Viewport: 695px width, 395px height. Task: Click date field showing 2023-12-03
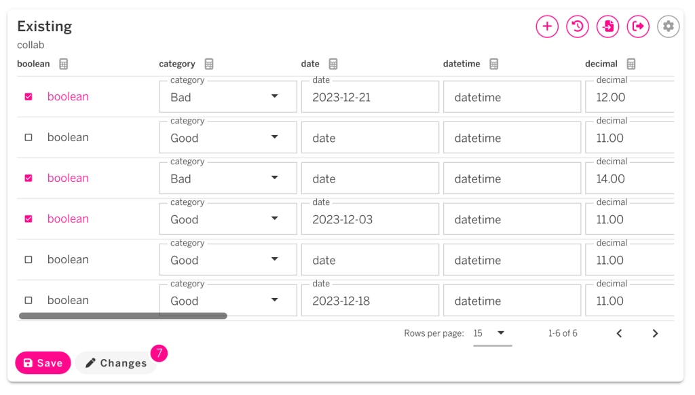pos(370,219)
